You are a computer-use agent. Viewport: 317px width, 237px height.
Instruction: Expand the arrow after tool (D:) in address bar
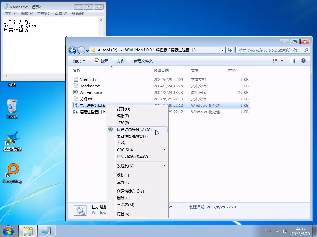click(121, 50)
